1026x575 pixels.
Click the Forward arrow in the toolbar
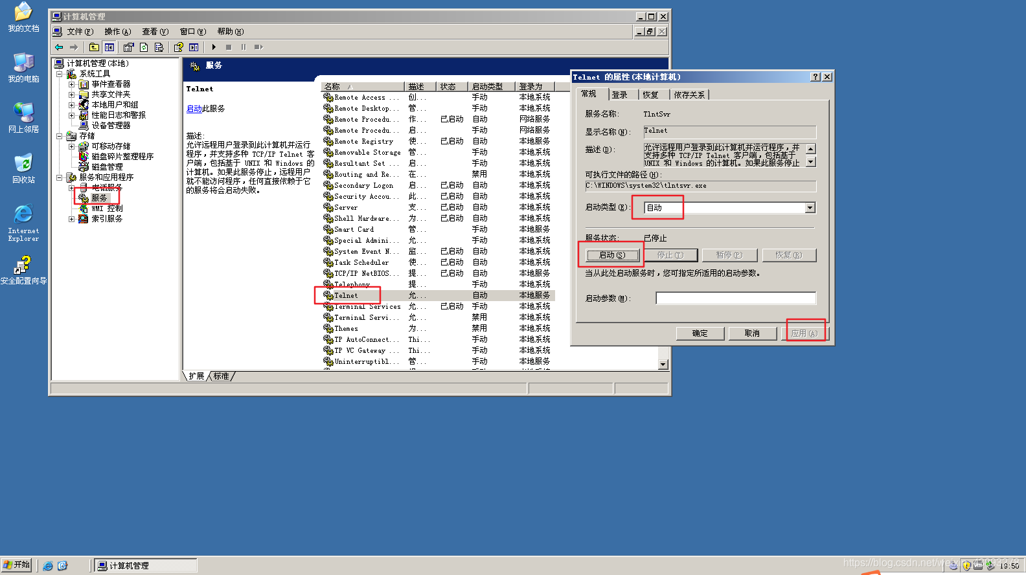click(74, 47)
